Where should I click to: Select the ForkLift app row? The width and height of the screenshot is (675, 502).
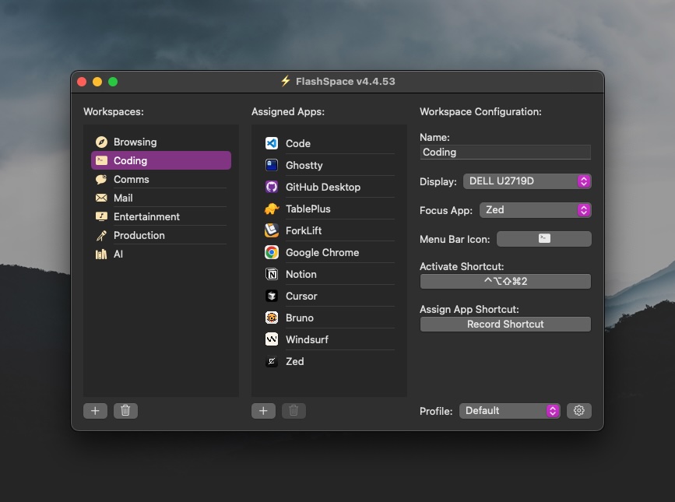[329, 230]
